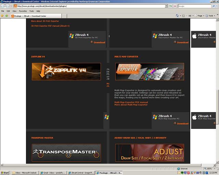Click the blue shield icon in system tray
The image size is (219, 175).
185,173
